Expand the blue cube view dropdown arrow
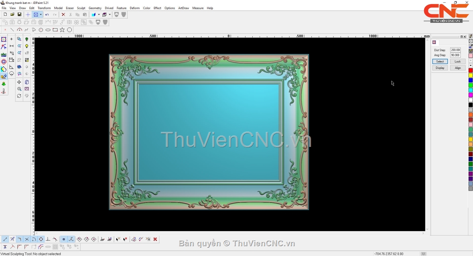 [x=99, y=15]
